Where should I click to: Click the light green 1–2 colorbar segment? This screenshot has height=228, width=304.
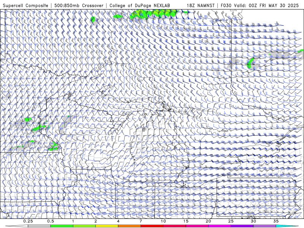tap(84, 226)
